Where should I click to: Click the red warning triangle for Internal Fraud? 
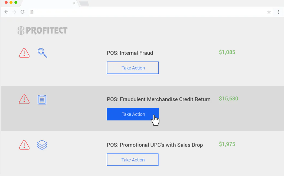[x=24, y=53]
